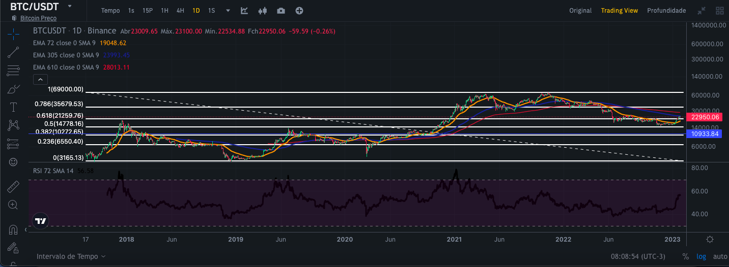Switch to the 1H interval
Image resolution: width=729 pixels, height=267 pixels.
164,11
